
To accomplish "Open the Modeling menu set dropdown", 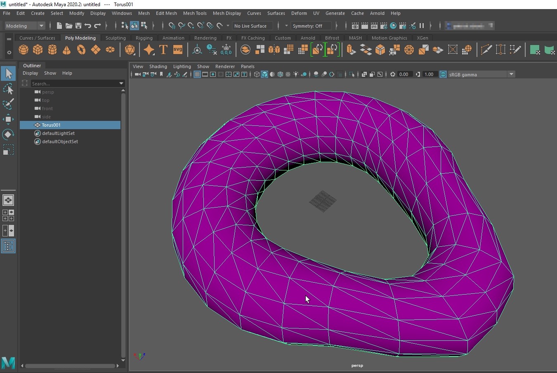I will point(41,26).
